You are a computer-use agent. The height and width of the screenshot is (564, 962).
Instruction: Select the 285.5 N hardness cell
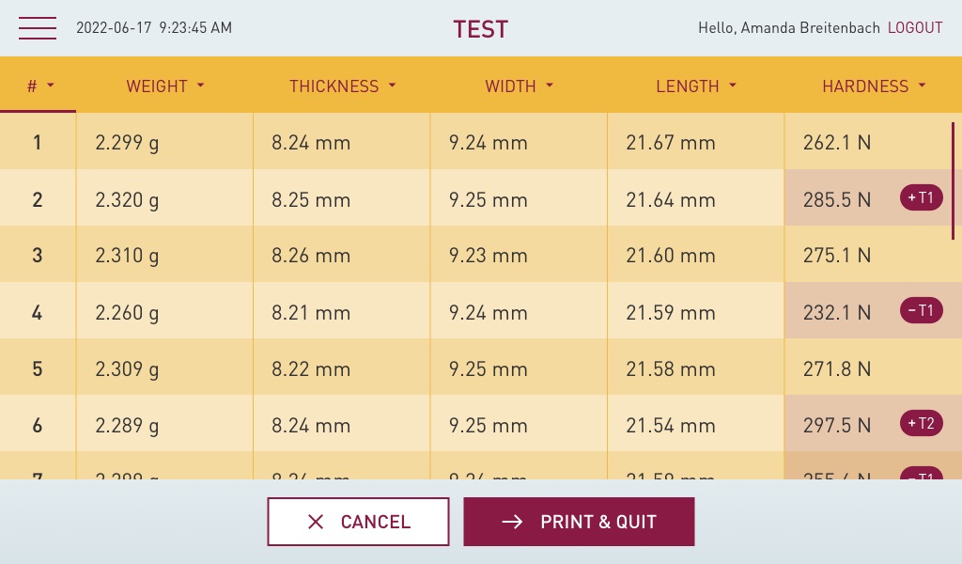(836, 199)
